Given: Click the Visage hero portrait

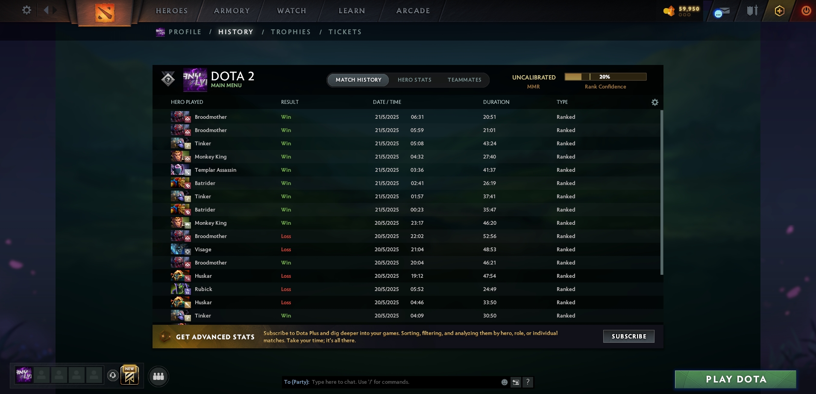Looking at the screenshot, I should pyautogui.click(x=180, y=249).
